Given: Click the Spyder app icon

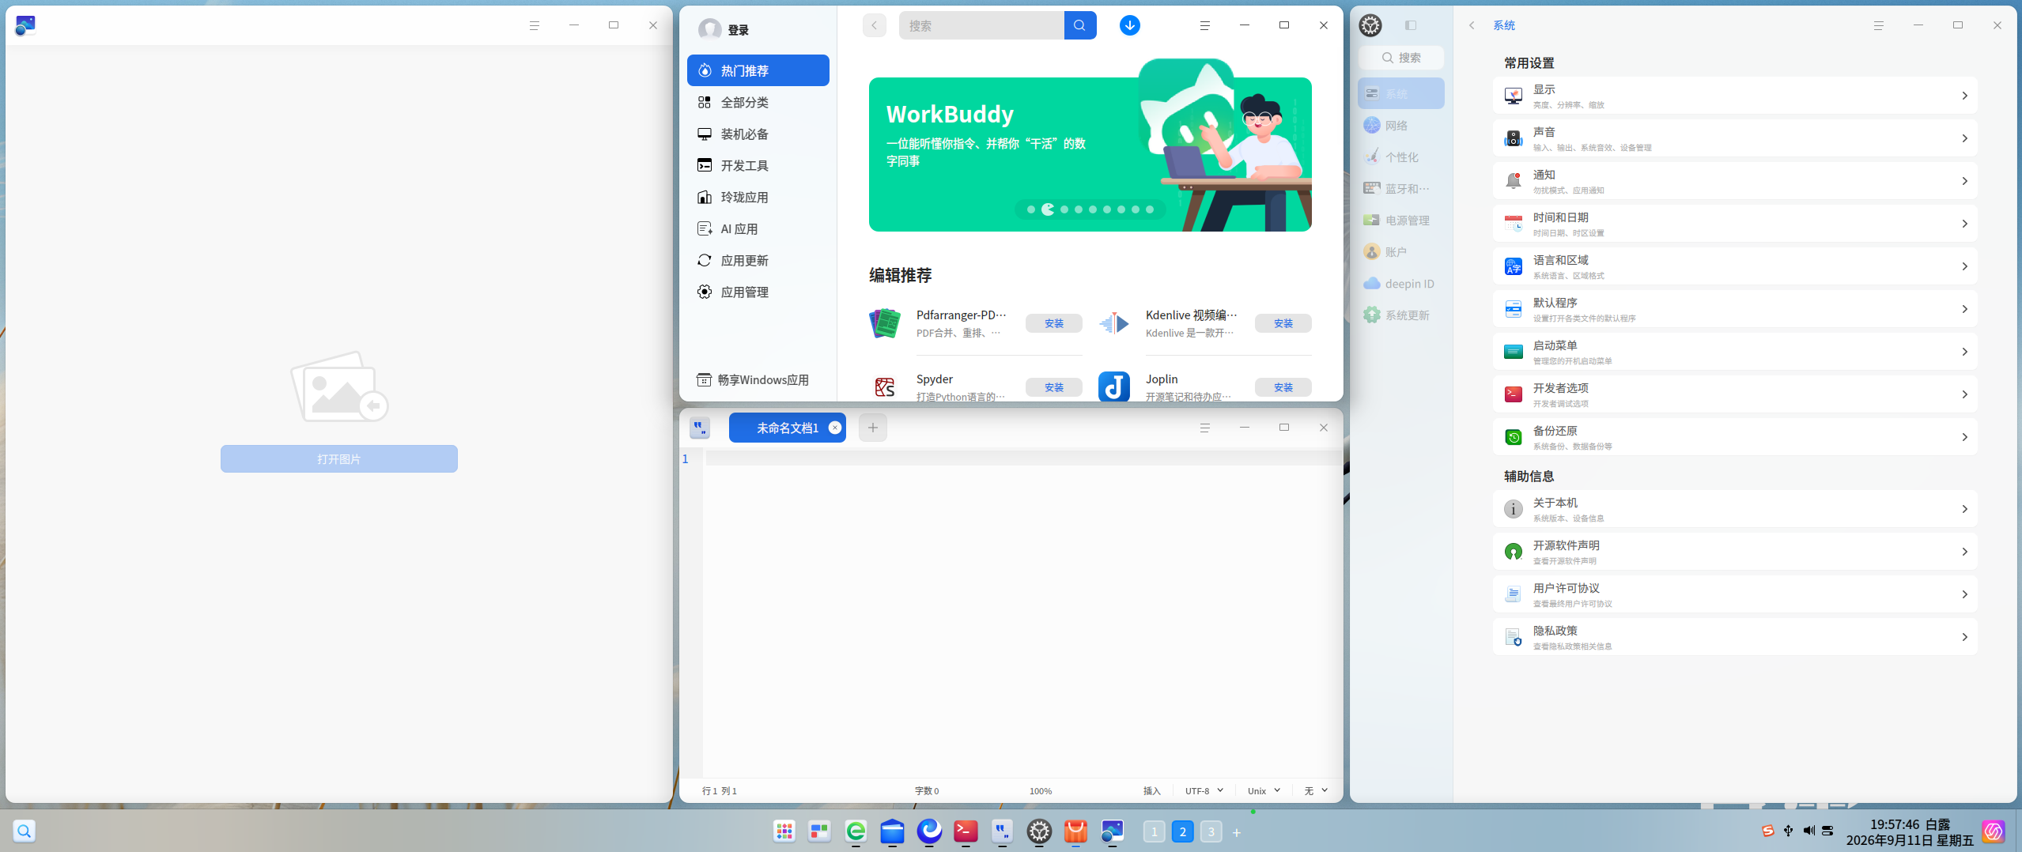Looking at the screenshot, I should [885, 387].
